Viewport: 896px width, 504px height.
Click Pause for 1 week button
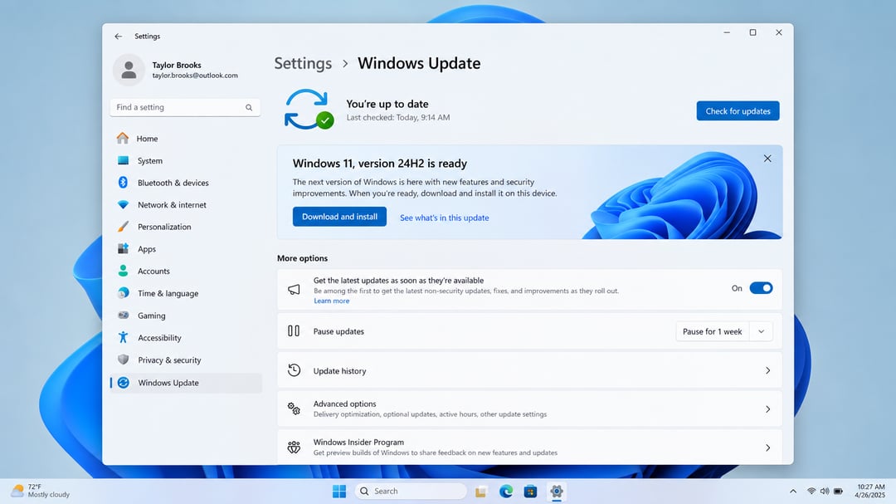point(712,331)
